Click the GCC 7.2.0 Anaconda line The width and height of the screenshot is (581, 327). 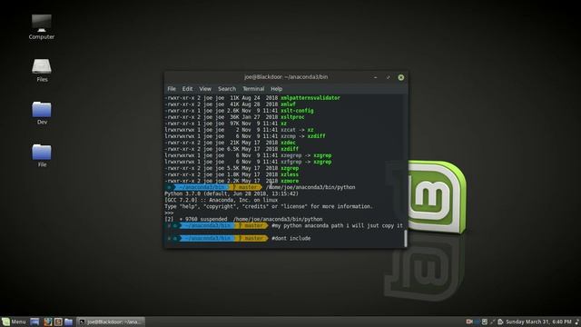(221, 200)
